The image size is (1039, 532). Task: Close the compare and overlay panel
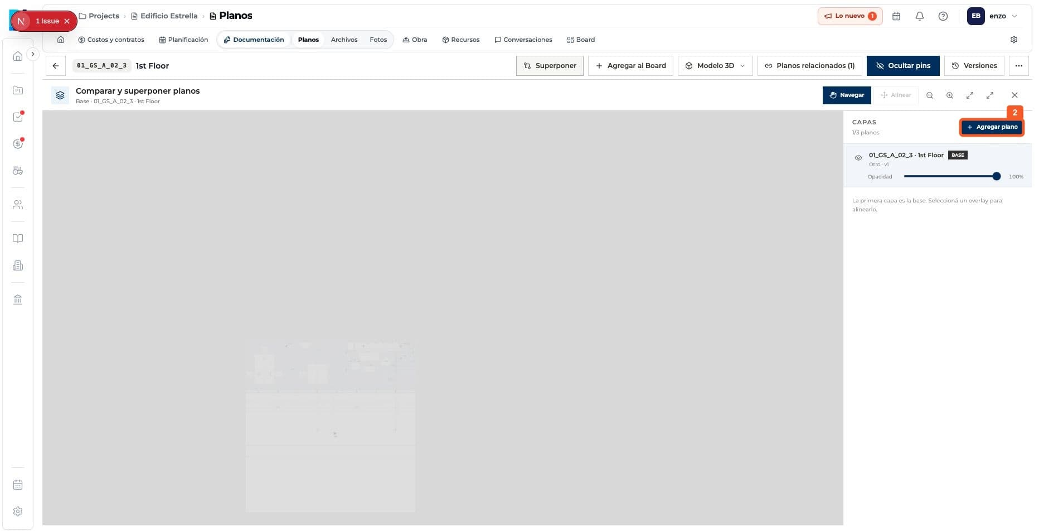1014,95
